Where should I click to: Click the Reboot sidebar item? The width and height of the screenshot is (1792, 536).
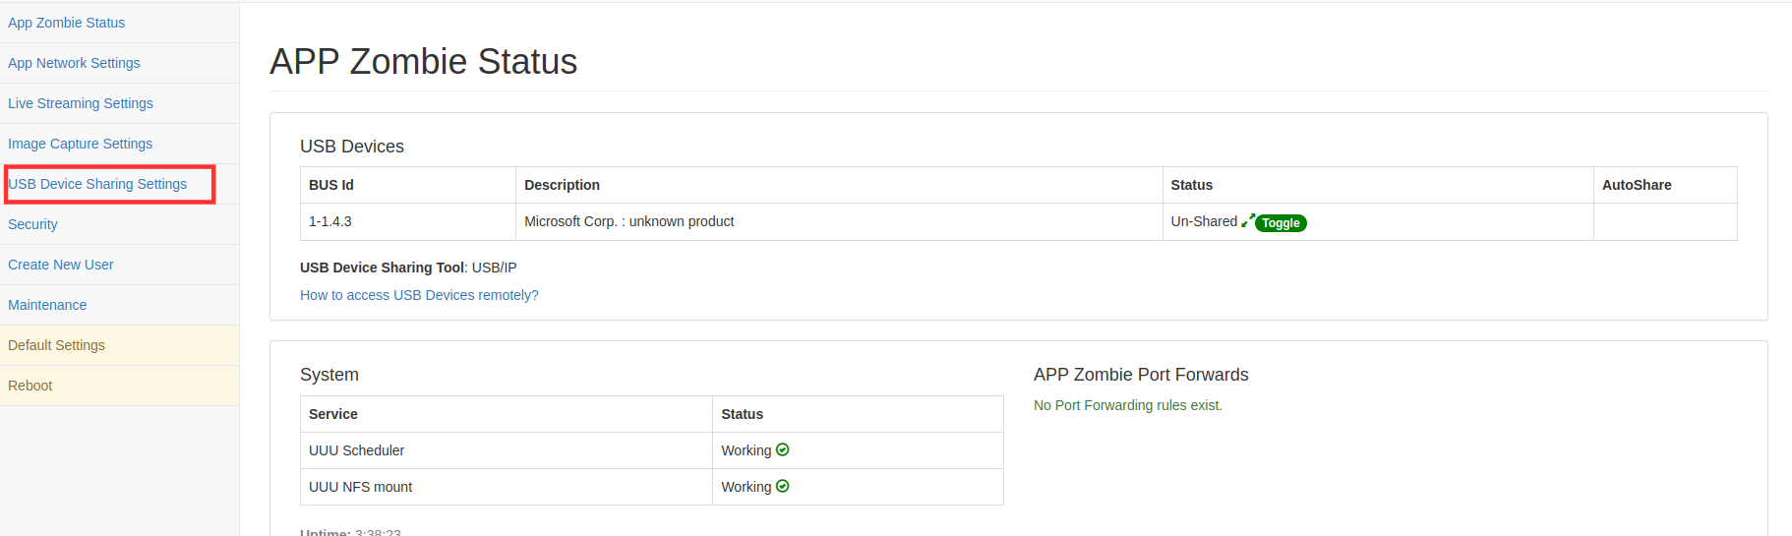click(30, 386)
